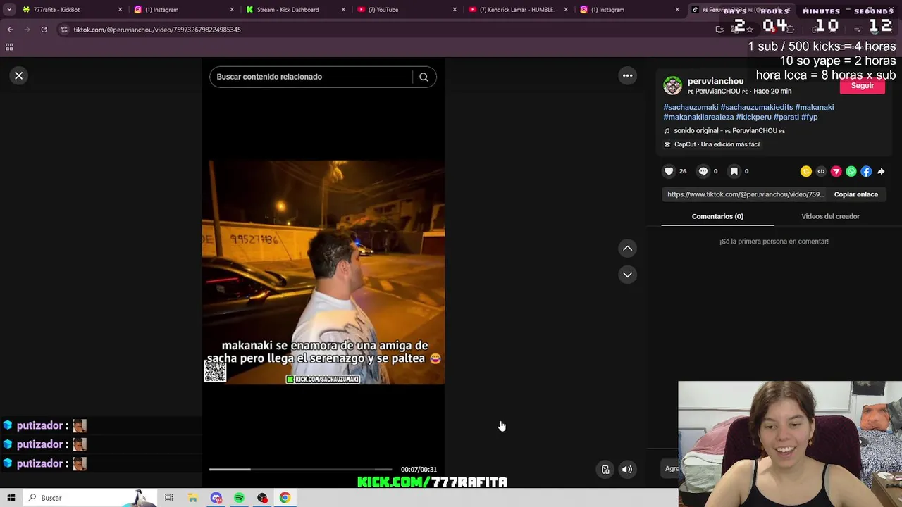Open sonido original sound page
902x507 pixels.
click(x=724, y=131)
